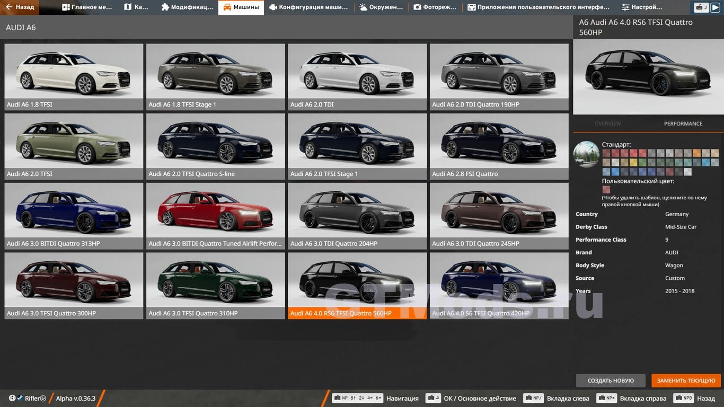Open the Конфигурация машины tab
The height and width of the screenshot is (407, 724).
(309, 7)
